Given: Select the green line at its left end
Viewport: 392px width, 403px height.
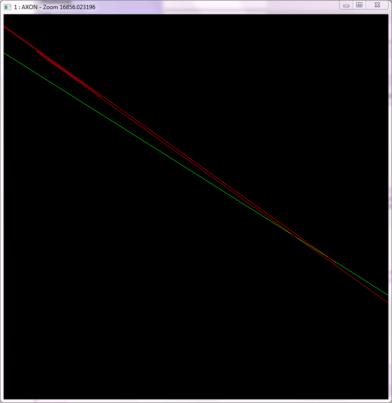Looking at the screenshot, I should 6,54.
